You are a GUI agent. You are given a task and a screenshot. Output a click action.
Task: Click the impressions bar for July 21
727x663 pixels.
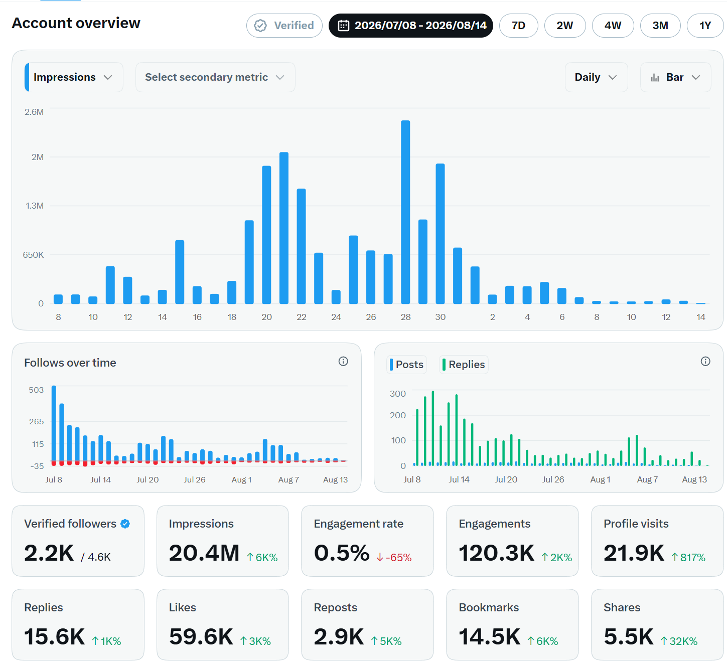(x=284, y=228)
